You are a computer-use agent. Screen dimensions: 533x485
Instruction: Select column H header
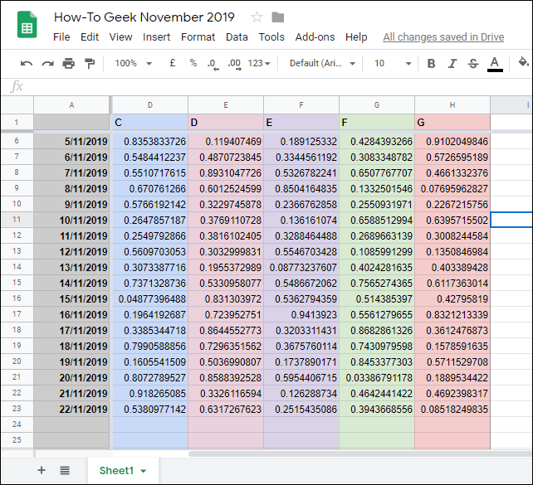pos(452,105)
